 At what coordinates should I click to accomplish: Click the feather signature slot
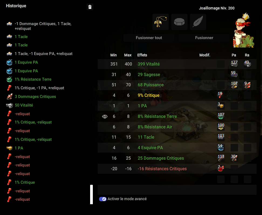pos(198,22)
